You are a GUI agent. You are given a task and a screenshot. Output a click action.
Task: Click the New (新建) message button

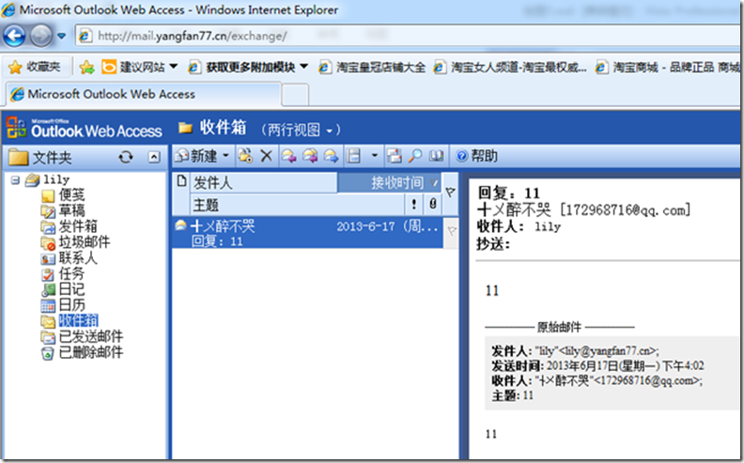click(196, 156)
